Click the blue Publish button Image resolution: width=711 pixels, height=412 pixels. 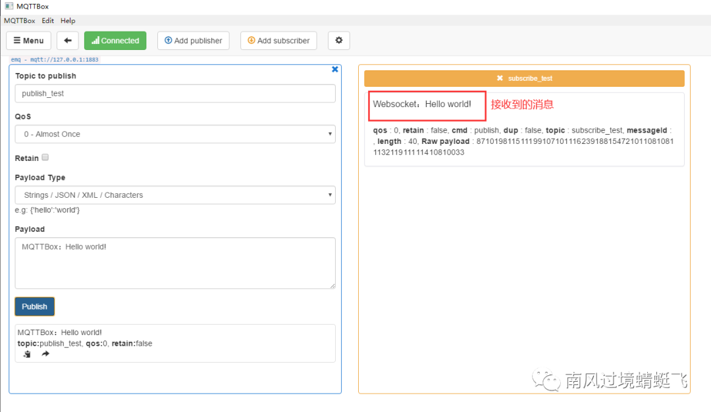pos(34,306)
